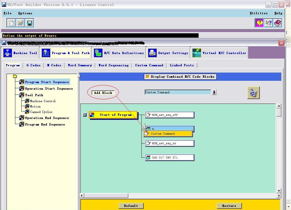Open the user manual book icon
Screen dimensions: 291x210
click(278, 23)
